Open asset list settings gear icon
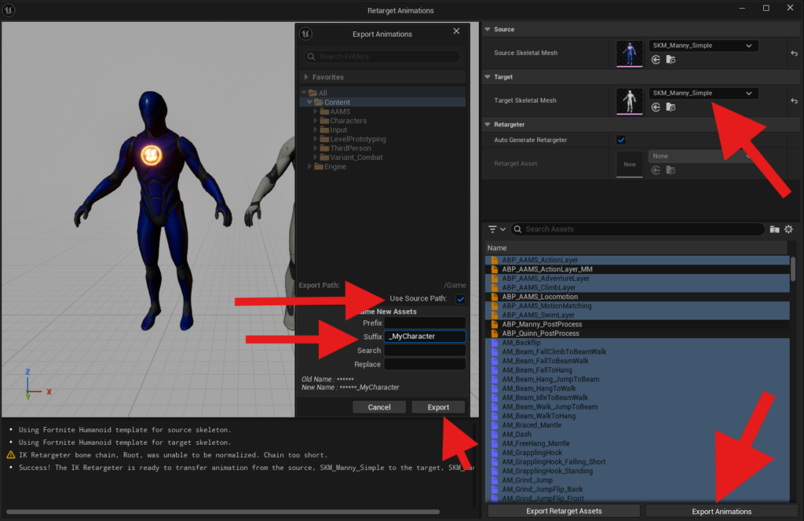 (788, 229)
